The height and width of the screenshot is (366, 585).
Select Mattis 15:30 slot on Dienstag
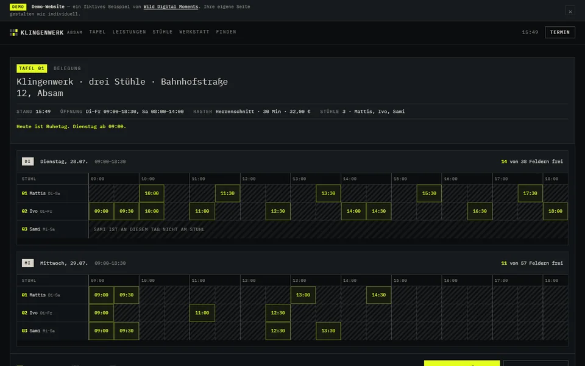click(x=429, y=193)
